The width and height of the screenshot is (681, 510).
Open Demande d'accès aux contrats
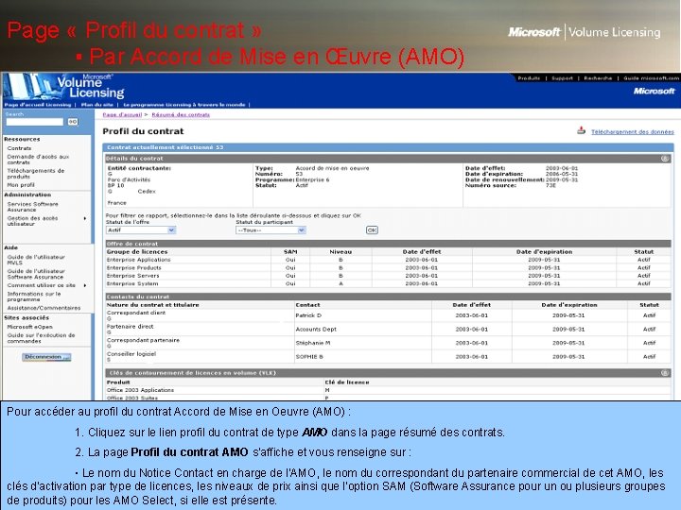pyautogui.click(x=38, y=160)
